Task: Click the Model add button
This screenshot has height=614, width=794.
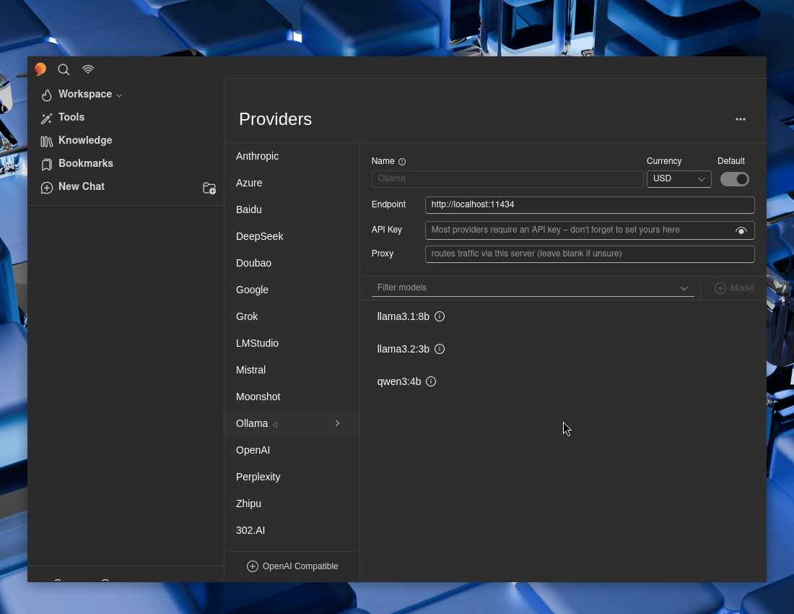Action: tap(734, 287)
